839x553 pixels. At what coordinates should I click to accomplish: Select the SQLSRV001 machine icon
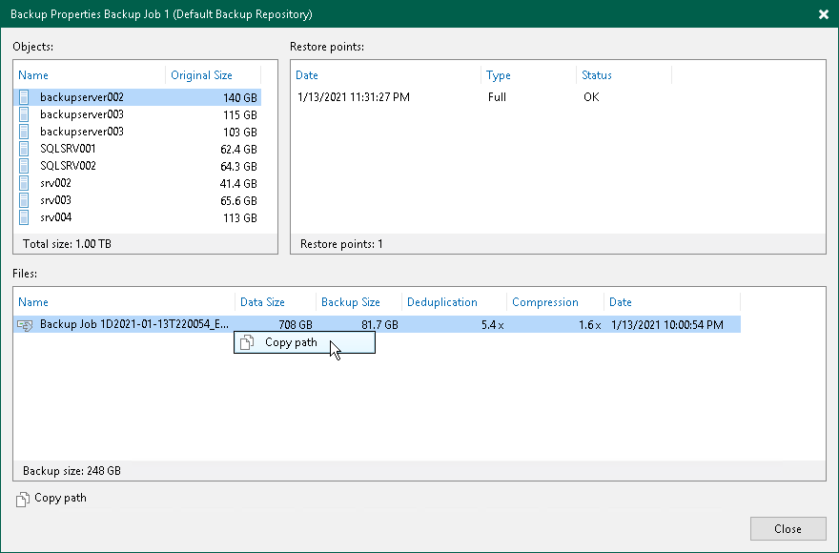click(x=23, y=149)
